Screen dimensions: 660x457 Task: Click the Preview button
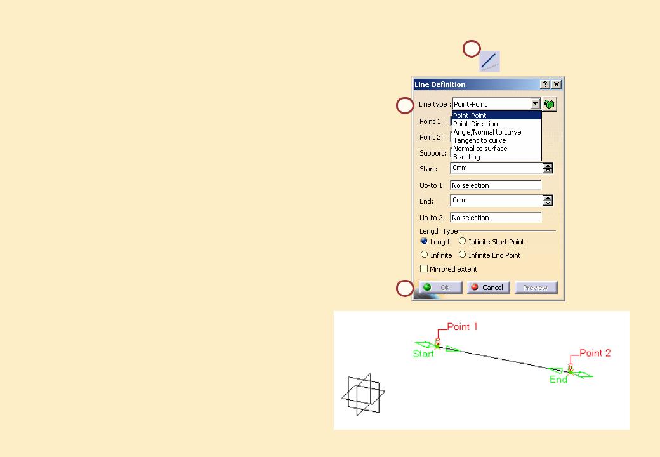536,288
